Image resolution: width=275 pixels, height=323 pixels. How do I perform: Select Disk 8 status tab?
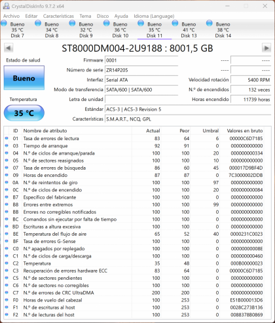52,29
